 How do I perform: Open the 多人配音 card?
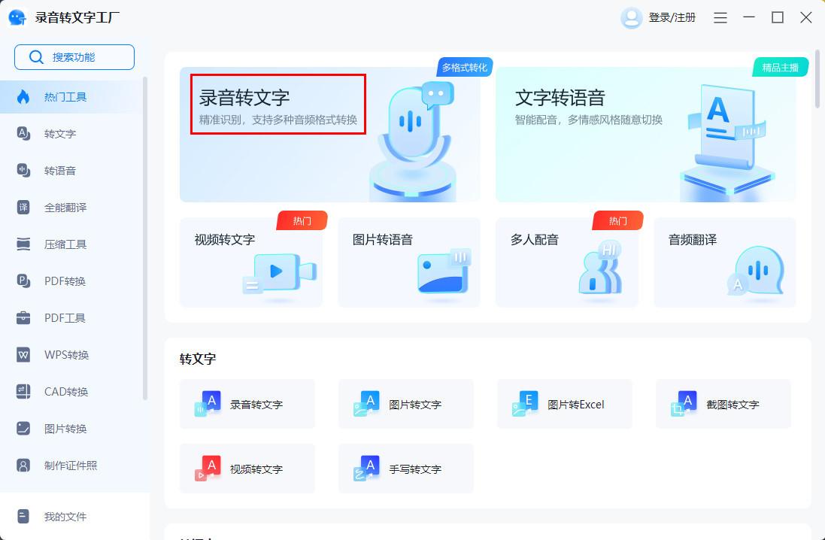(x=566, y=262)
